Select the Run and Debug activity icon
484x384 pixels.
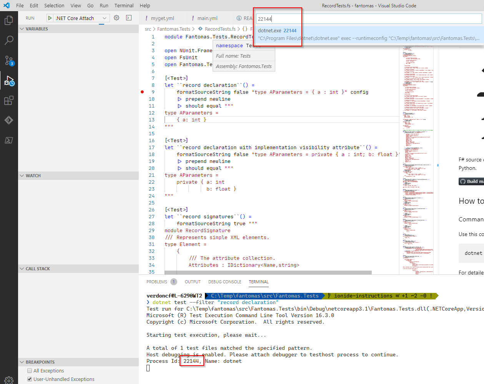coord(9,81)
